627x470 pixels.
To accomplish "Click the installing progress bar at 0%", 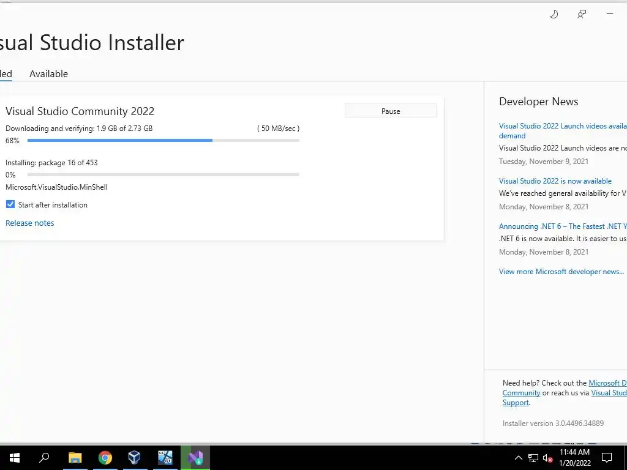I will (163, 174).
